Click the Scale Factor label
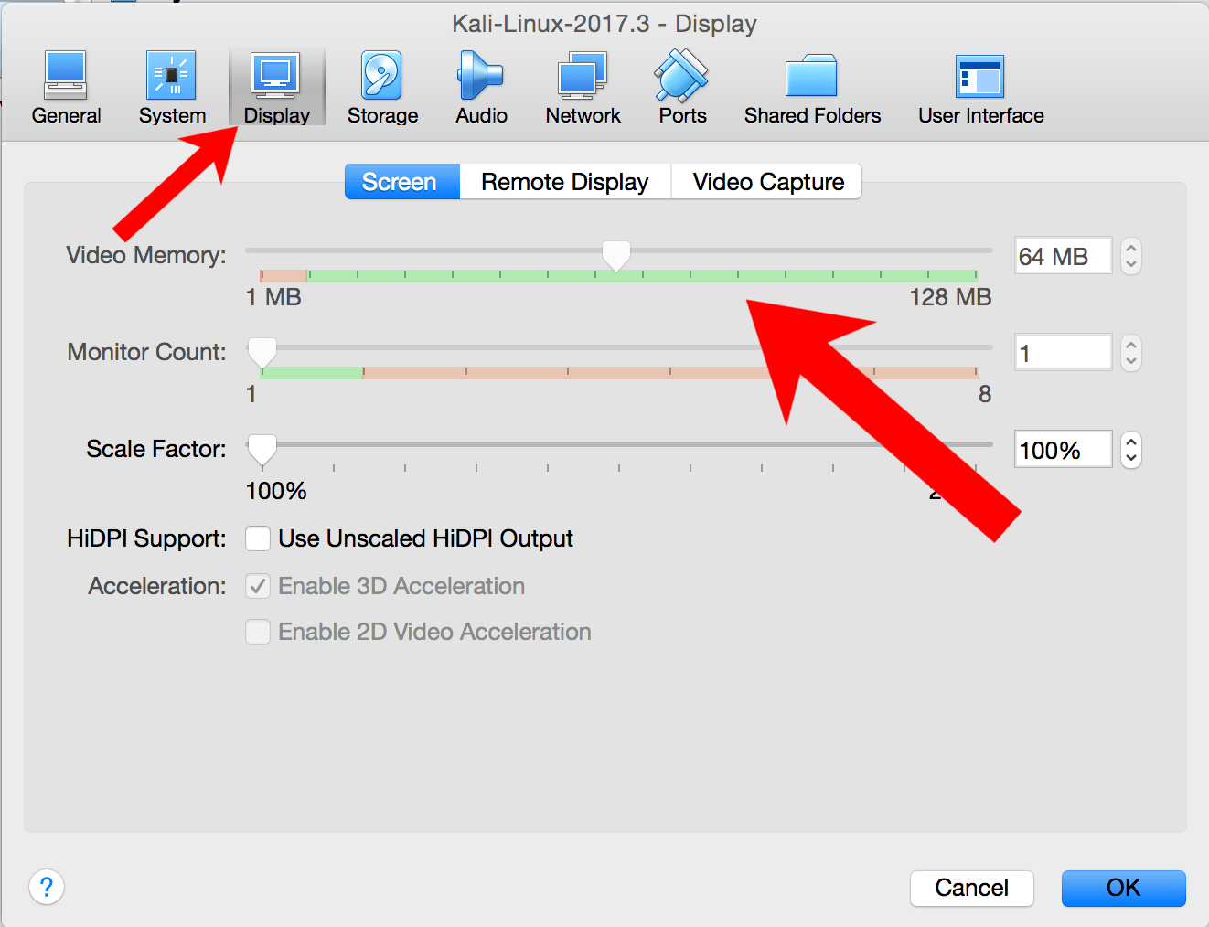Screen dimensions: 1209x927 click(x=156, y=449)
